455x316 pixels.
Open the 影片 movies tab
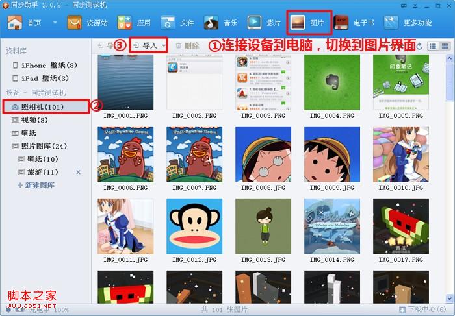pyautogui.click(x=264, y=23)
